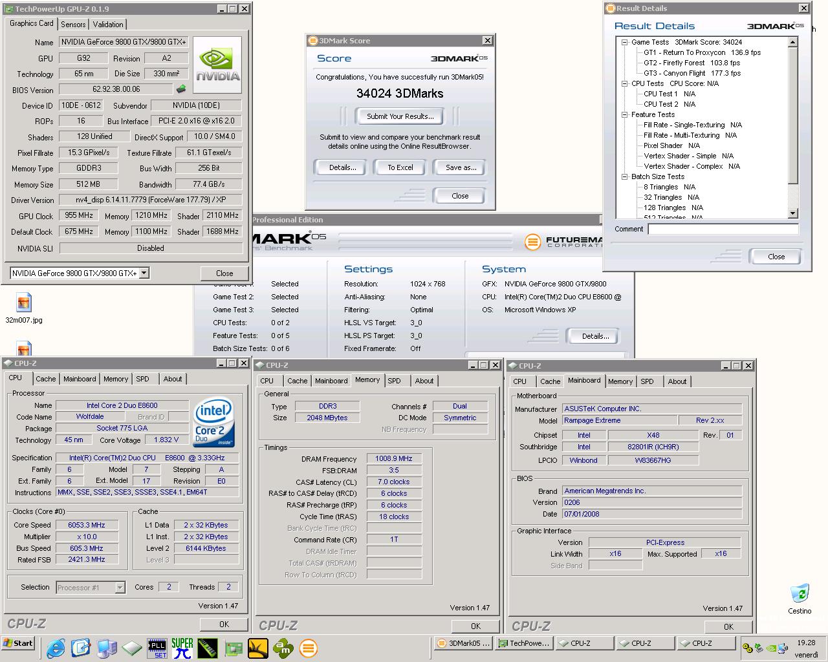Select 'GT2 - Firefly Forest' row
The image size is (828, 662).
692,63
